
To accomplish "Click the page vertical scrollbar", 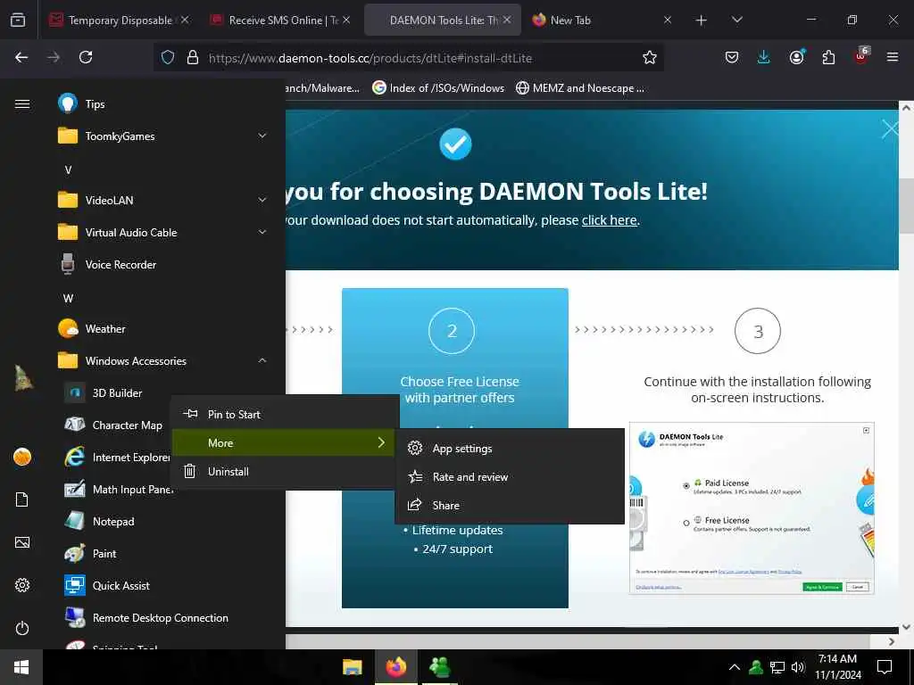I will [907, 204].
